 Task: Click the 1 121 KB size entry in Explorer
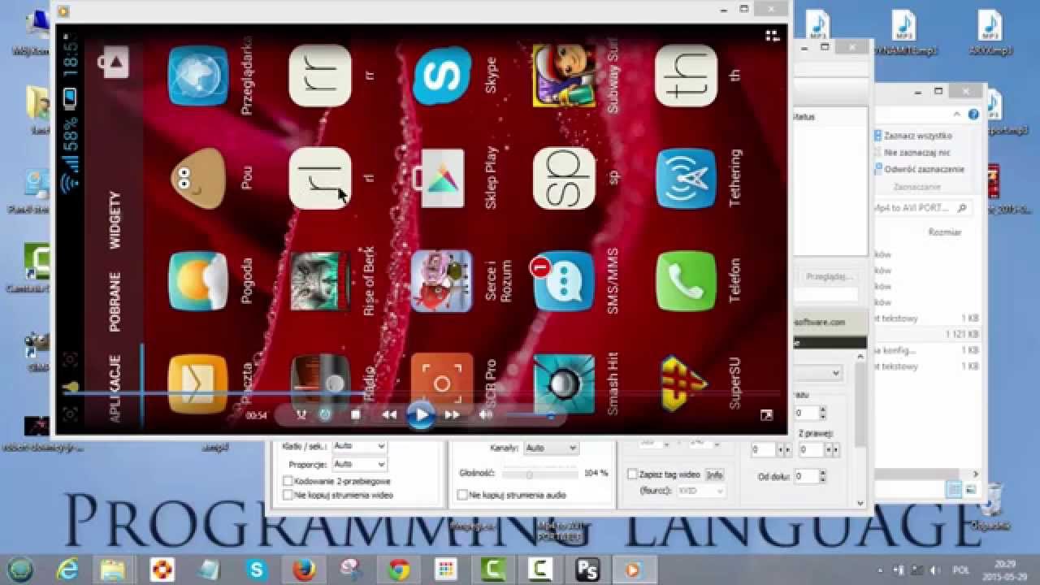click(962, 334)
